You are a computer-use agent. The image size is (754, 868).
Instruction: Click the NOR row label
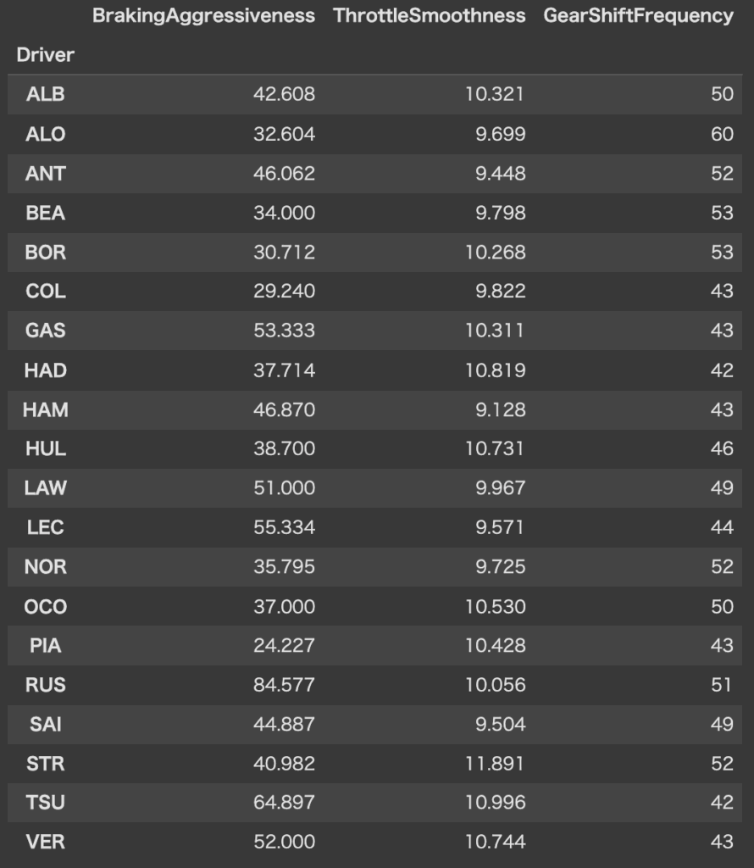coord(46,567)
